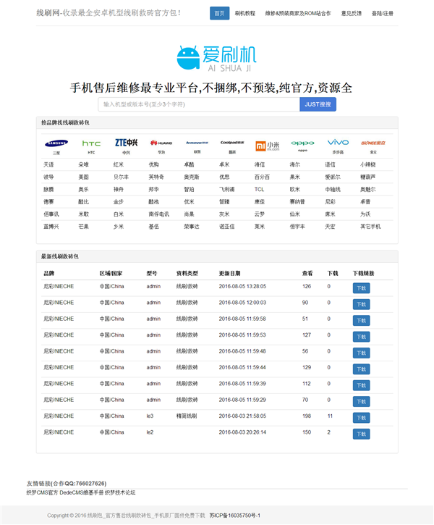This screenshot has width=434, height=525.
Task: Open the Lenovo brand logo
Action: pos(197,143)
